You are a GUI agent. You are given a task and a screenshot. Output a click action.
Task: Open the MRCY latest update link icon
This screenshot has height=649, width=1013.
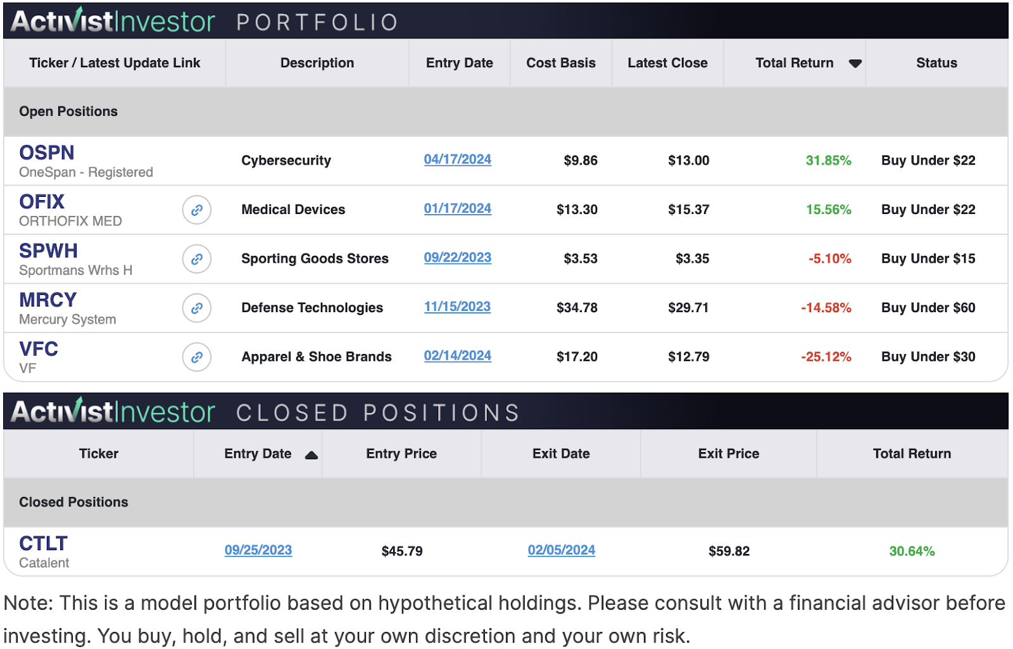[197, 308]
